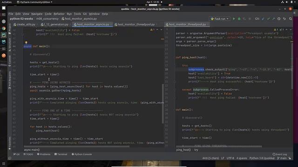Open PyCharm icon in Ubuntu dock
This screenshot has width=298, height=167.
[4, 35]
